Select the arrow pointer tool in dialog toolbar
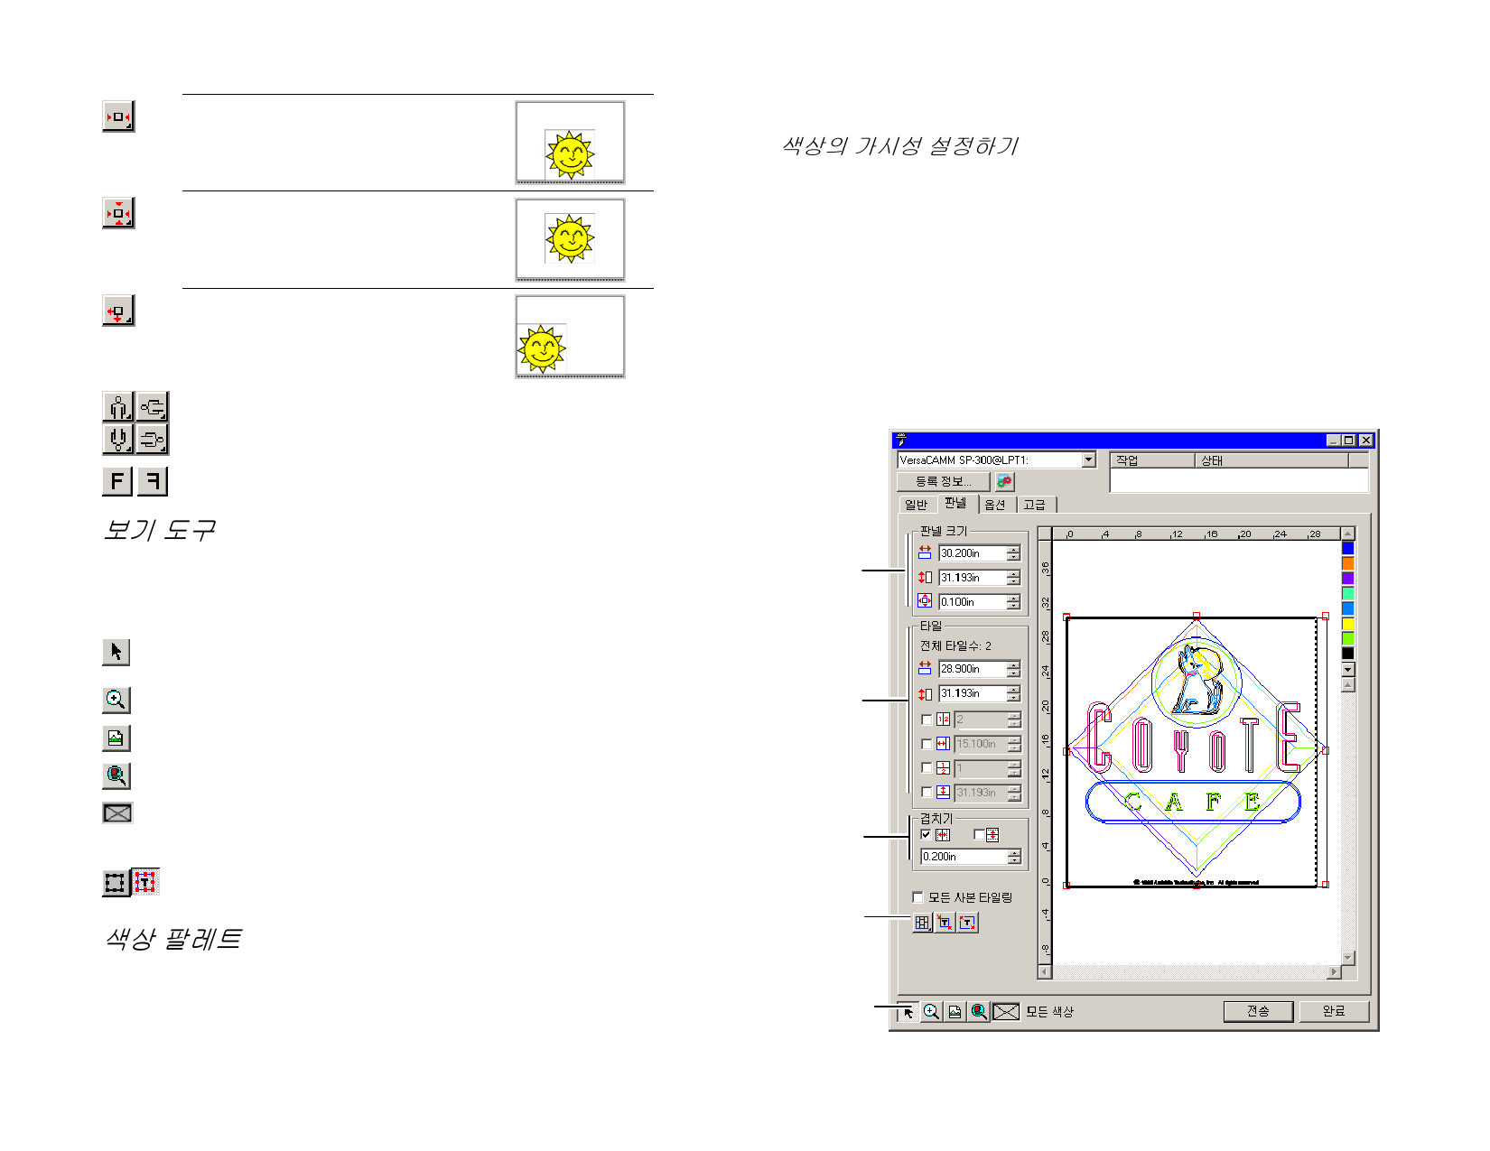Image resolution: width=1490 pixels, height=1151 pixels. tap(908, 1012)
